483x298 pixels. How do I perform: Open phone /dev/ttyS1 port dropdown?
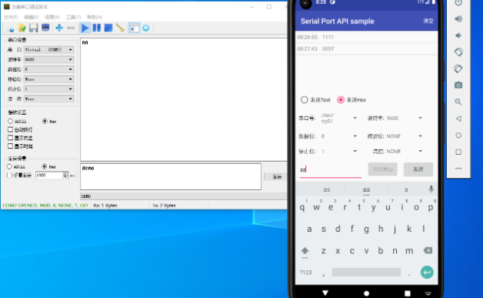pos(339,118)
